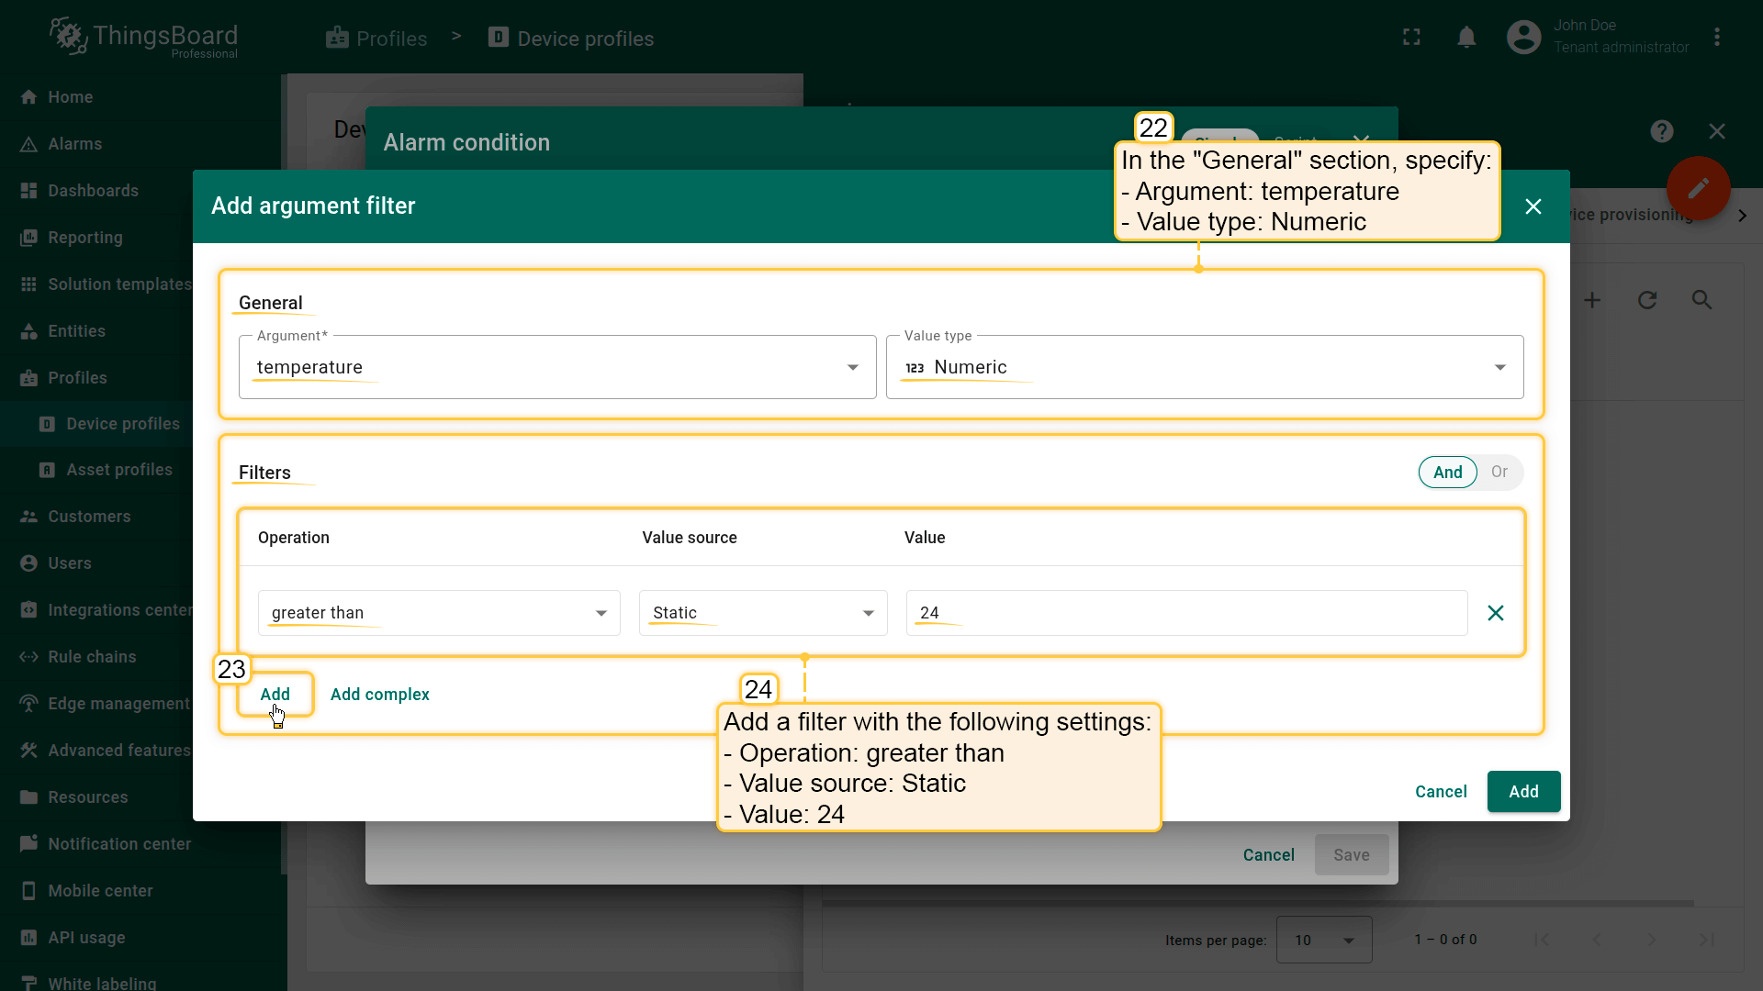Open the Argument temperature dropdown
Screen dimensions: 1763x991
pos(556,367)
